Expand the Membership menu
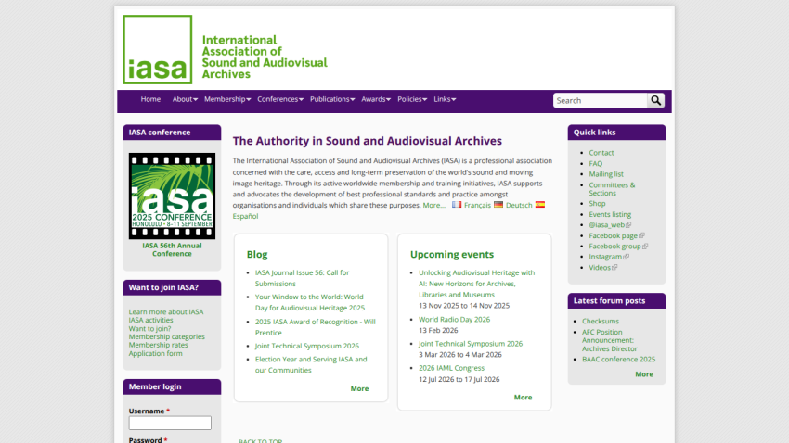Screen dimensions: 789x443 pyautogui.click(x=227, y=99)
